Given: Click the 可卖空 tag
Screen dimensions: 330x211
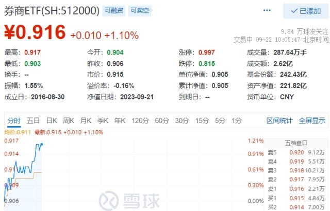Looking at the screenshot, I should click(140, 10).
